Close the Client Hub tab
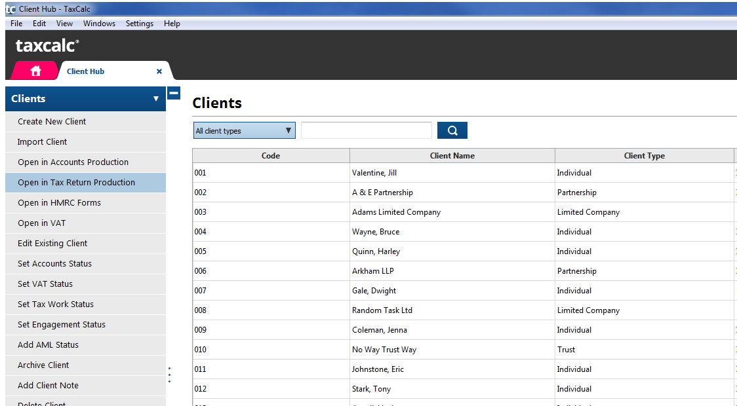737x406 pixels. pos(159,71)
